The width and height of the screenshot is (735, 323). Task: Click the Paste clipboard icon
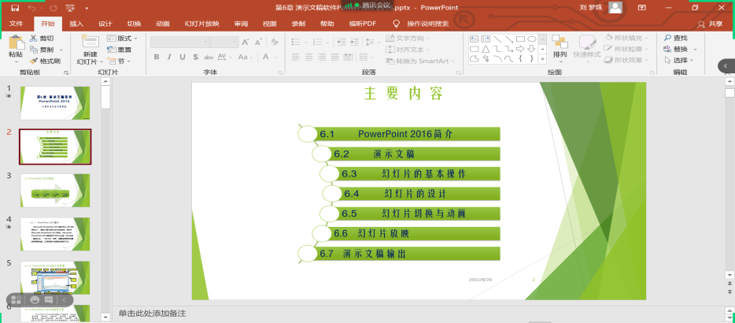tap(17, 43)
